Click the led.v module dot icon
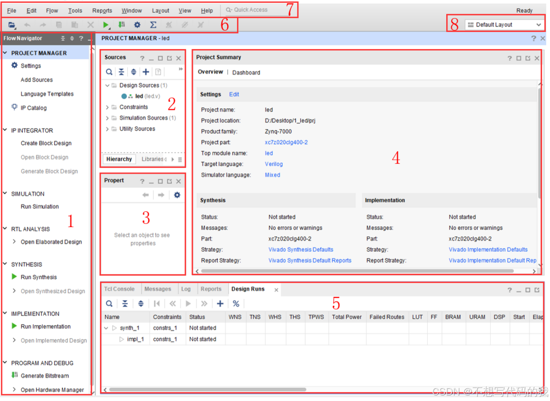Image resolution: width=550 pixels, height=401 pixels. pyautogui.click(x=124, y=96)
